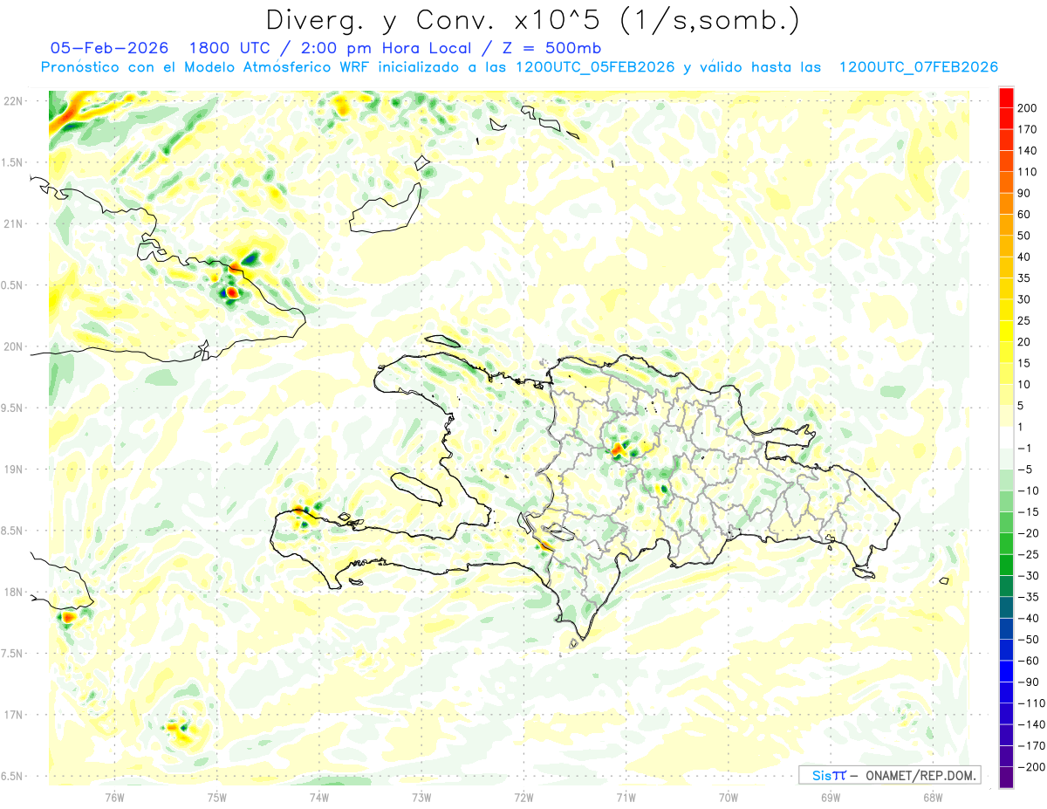Click the 18N latitude label
The width and height of the screenshot is (1047, 809).
[x=12, y=593]
